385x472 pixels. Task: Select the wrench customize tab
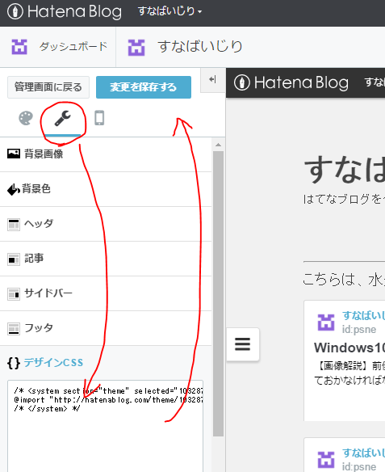[x=62, y=119]
